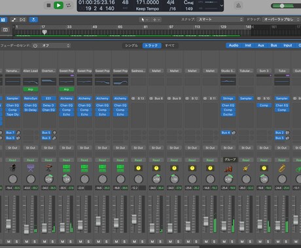Click the Comp plugin on Sum 3

264,105
